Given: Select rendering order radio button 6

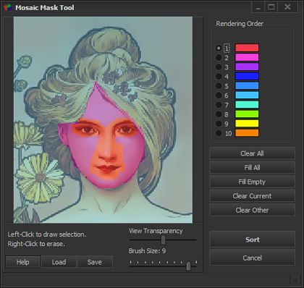Looking at the screenshot, I should 219,96.
